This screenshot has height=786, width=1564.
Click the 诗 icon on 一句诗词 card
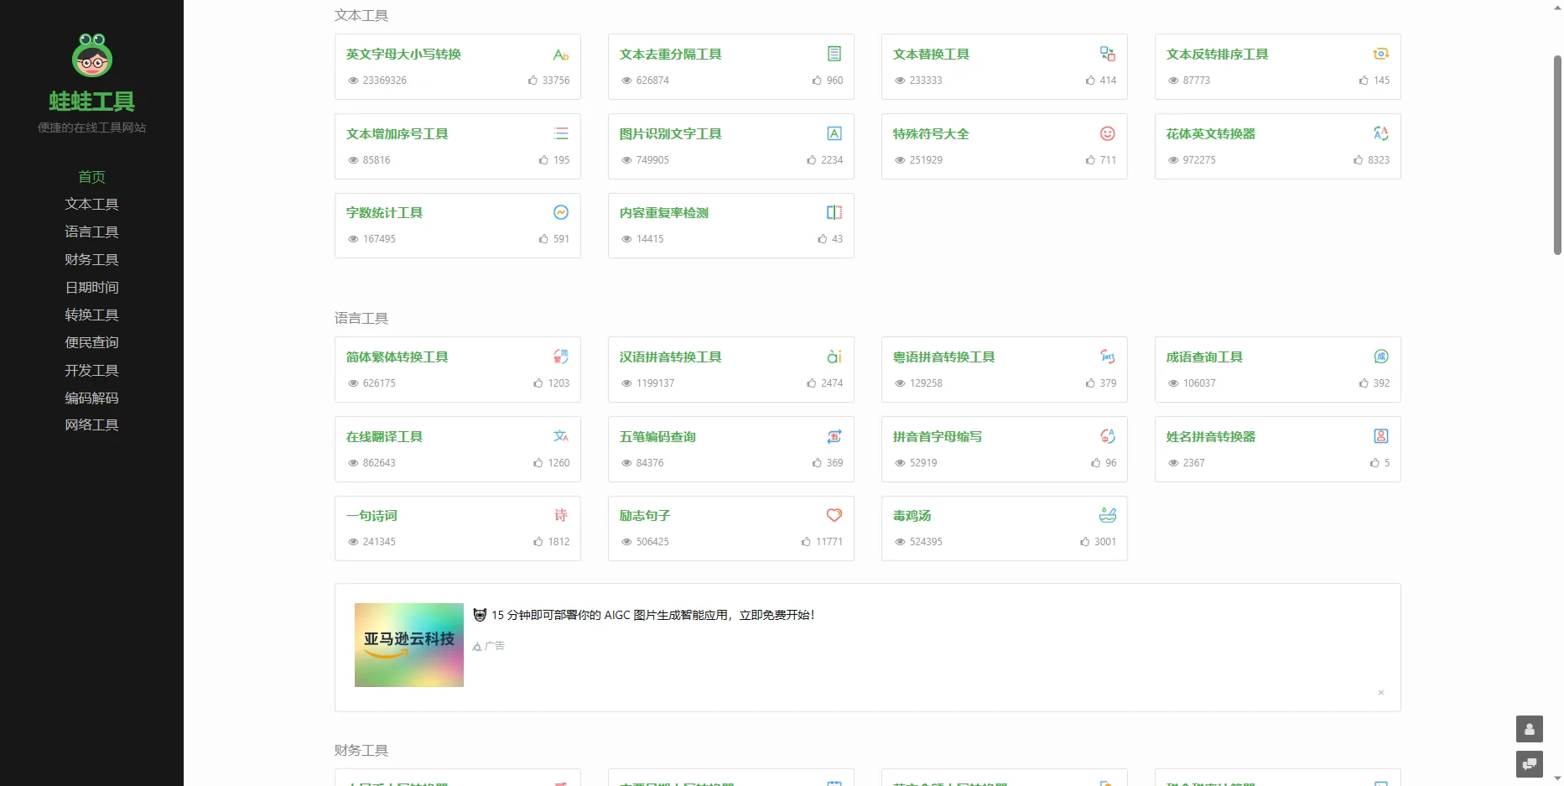pos(561,515)
